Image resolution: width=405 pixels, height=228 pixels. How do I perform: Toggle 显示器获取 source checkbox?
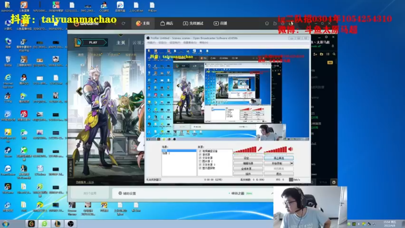point(200,168)
